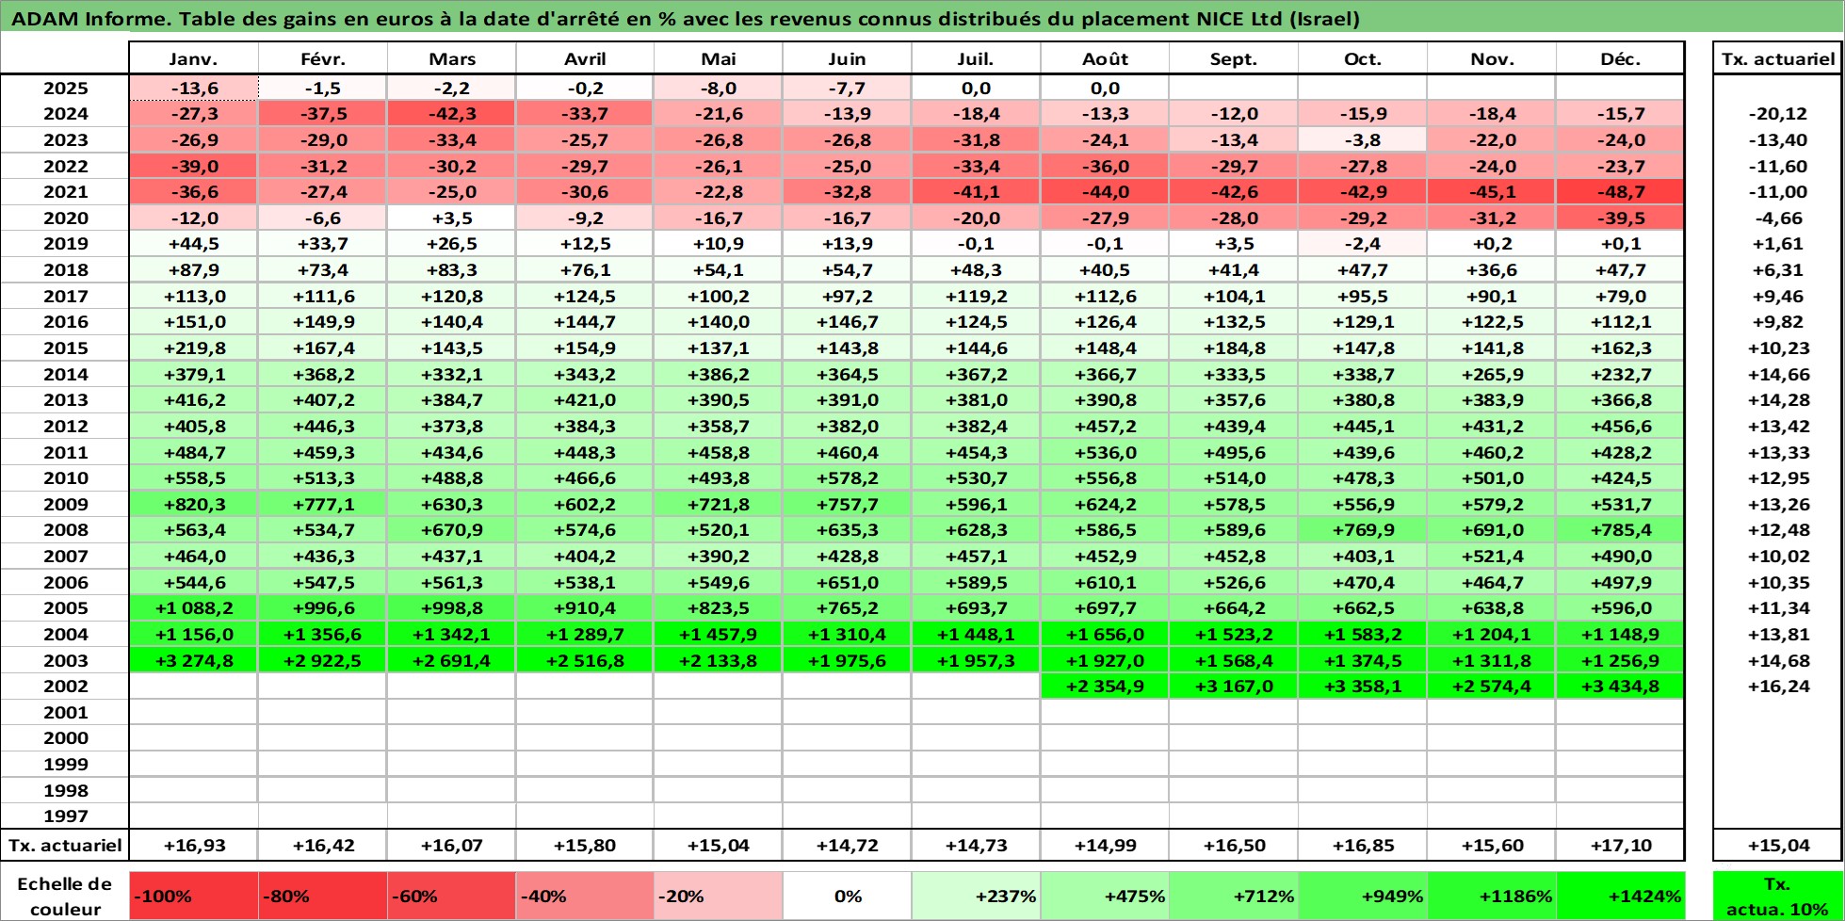Click the table title 'ADAM Informe' header
Viewport: 1845px width, 921px height.
click(922, 18)
